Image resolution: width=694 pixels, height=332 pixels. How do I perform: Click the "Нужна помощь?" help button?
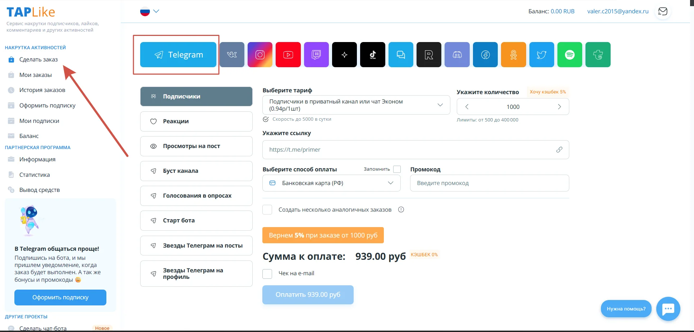[x=626, y=309]
